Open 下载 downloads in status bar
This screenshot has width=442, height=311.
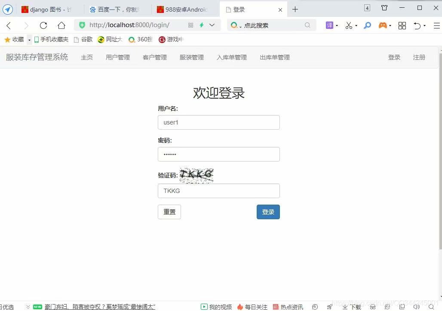pos(352,307)
